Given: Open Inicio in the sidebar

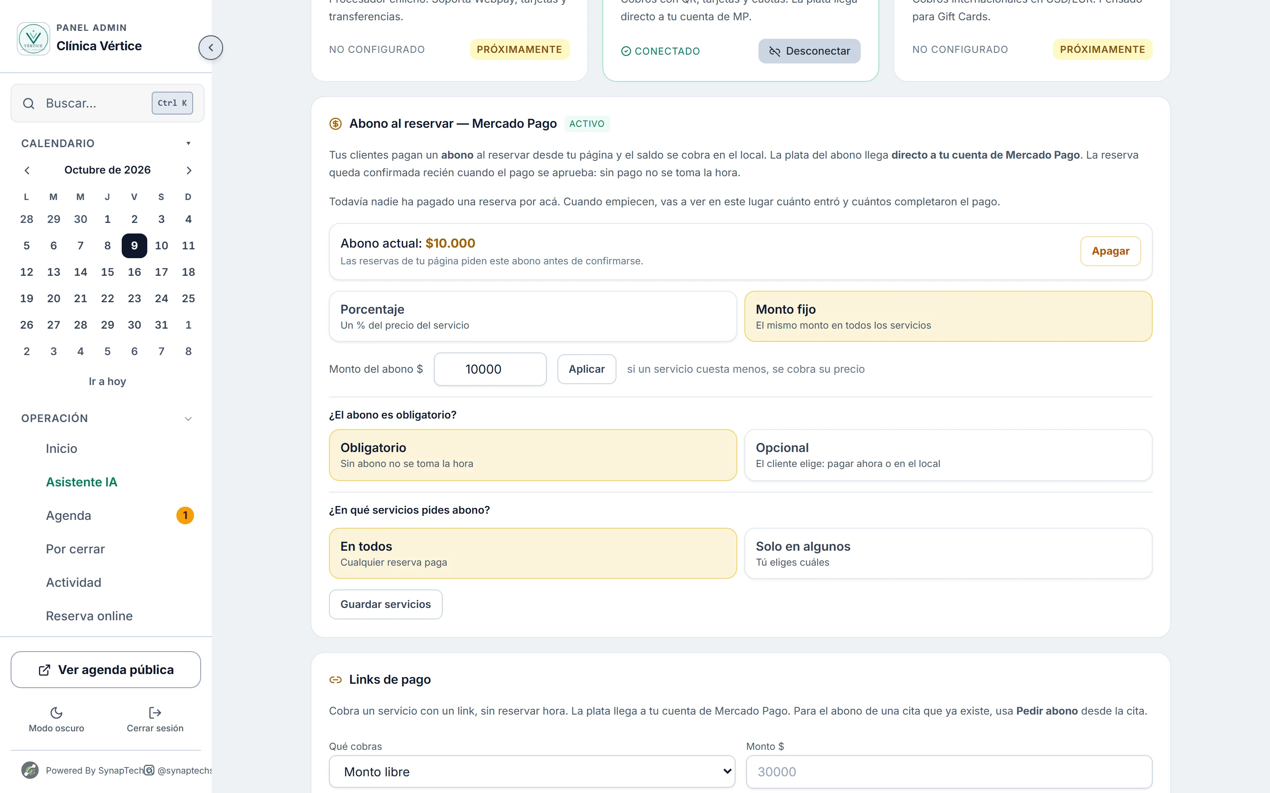Looking at the screenshot, I should click(61, 448).
